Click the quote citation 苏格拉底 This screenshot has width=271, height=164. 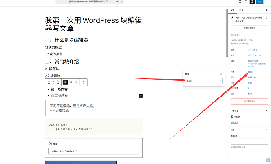tap(59, 111)
